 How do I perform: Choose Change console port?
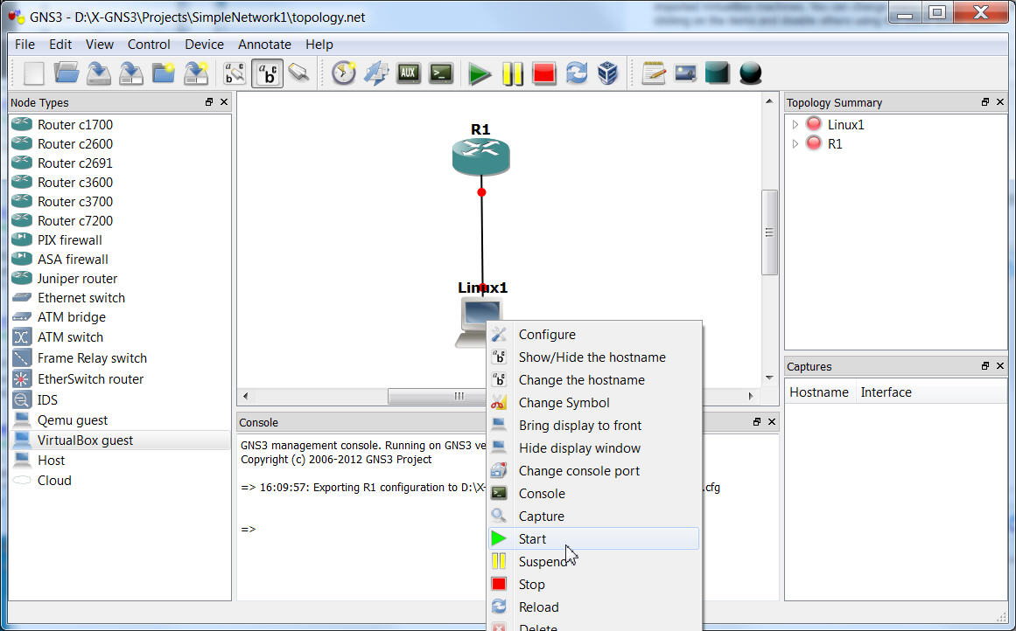click(593, 470)
